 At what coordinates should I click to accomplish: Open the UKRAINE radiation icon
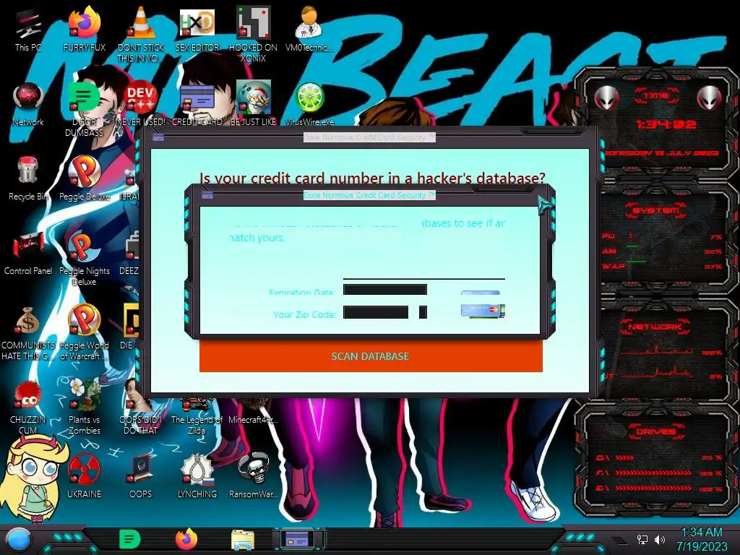pyautogui.click(x=84, y=476)
